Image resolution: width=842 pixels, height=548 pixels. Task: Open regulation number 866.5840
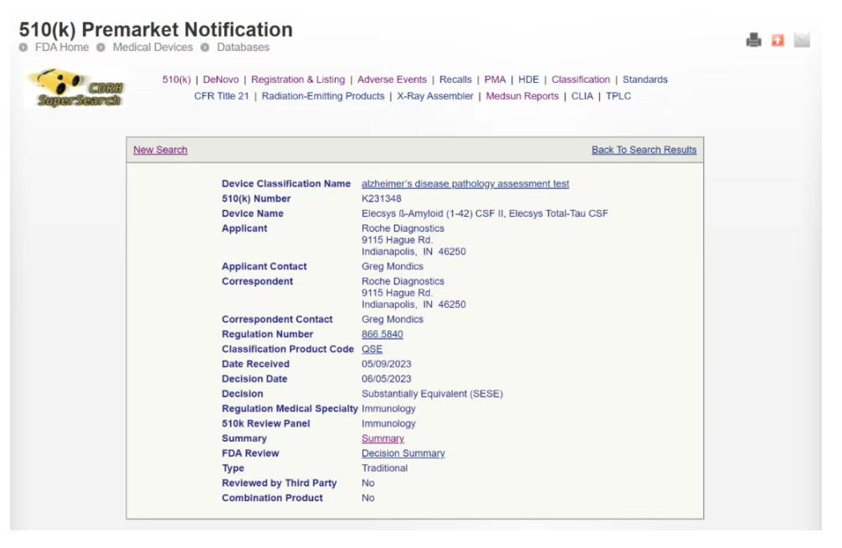pyautogui.click(x=382, y=335)
